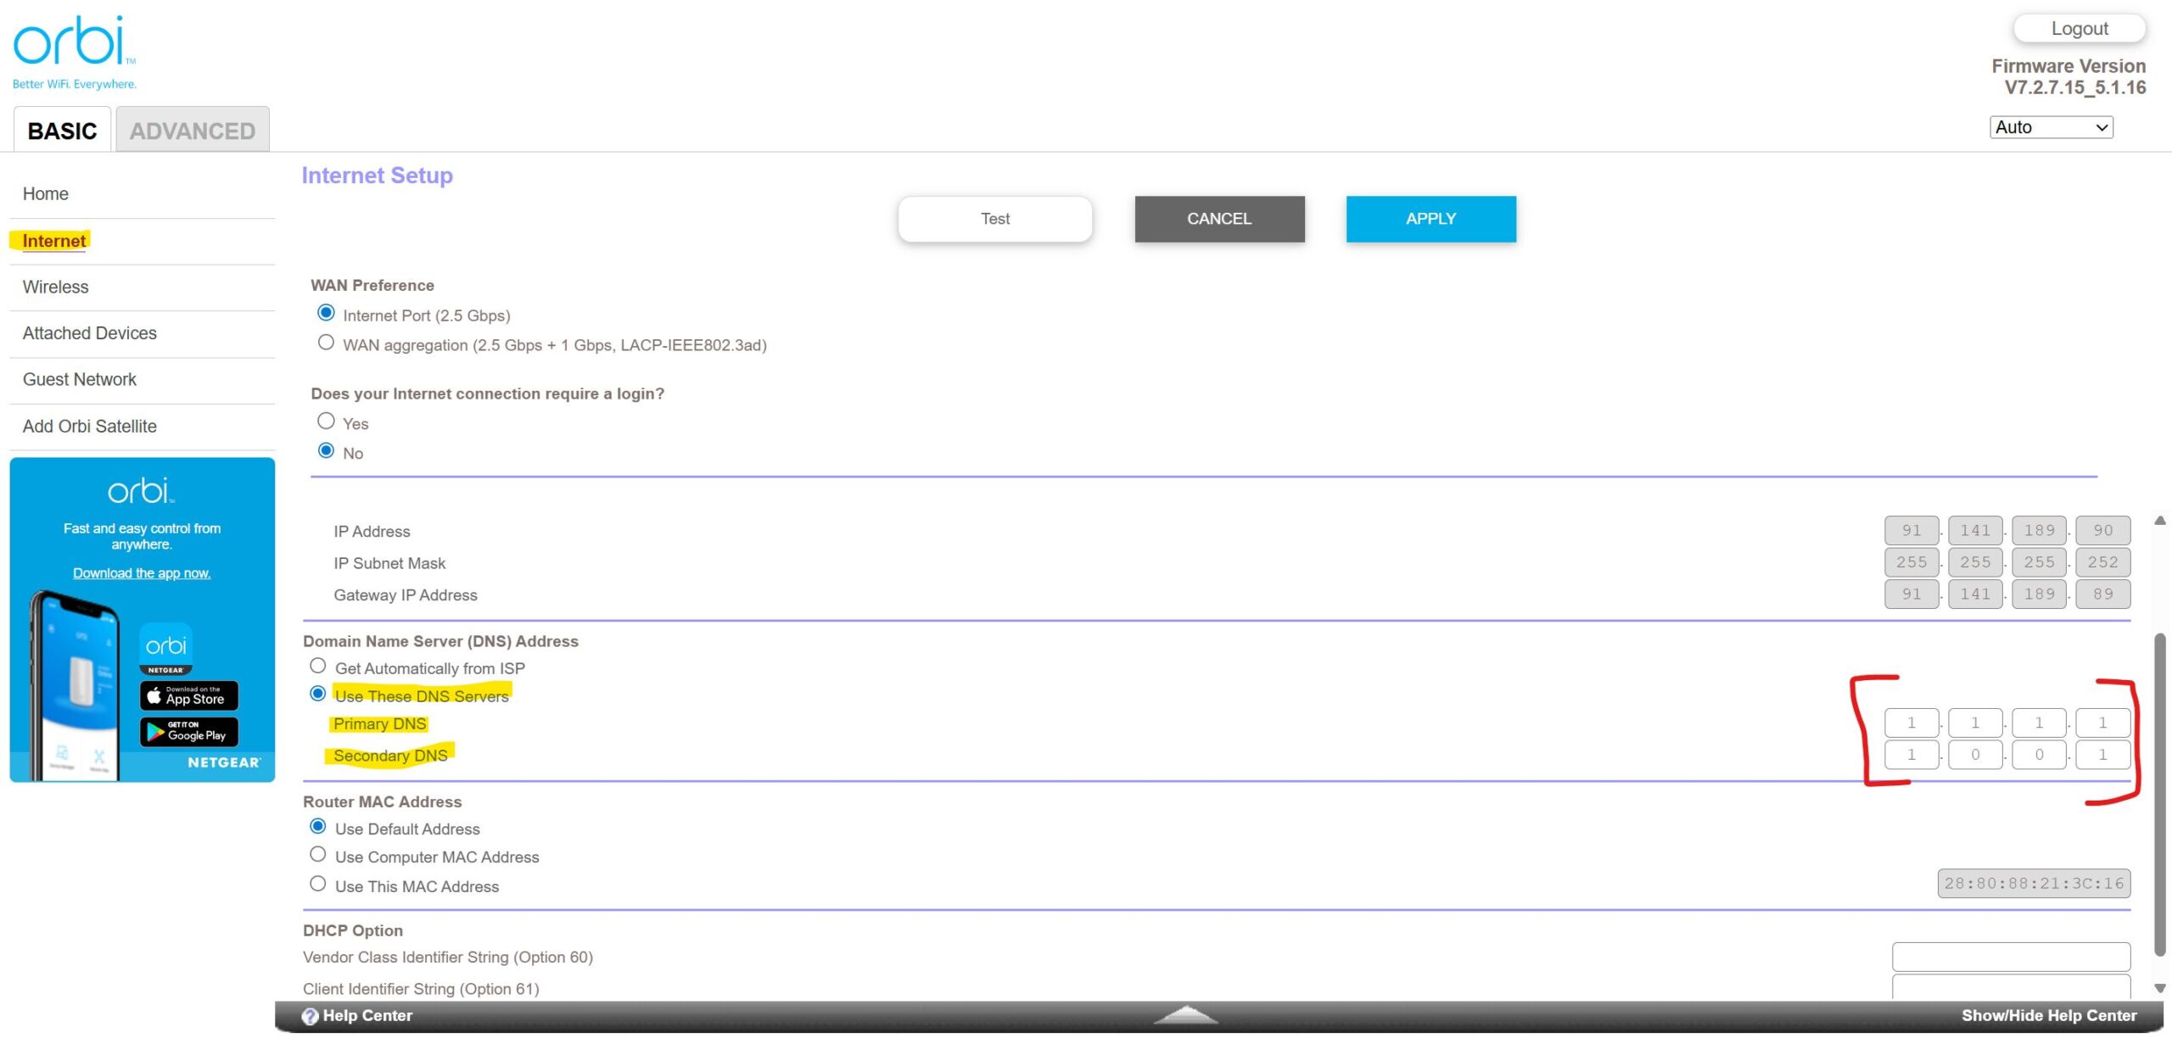2172x1055 pixels.
Task: Select Use Computer MAC Address option
Action: tap(318, 854)
